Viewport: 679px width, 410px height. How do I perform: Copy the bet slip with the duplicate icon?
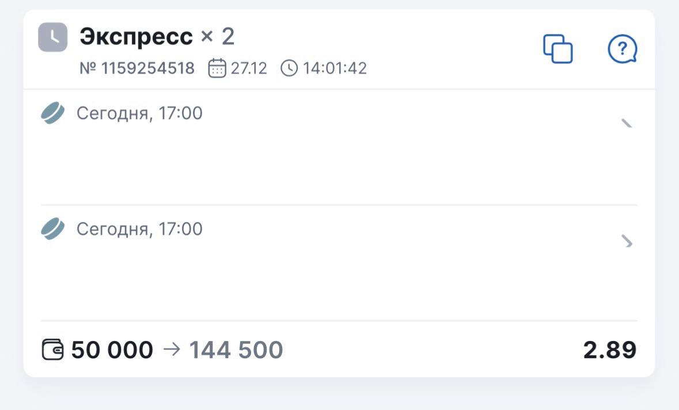click(558, 49)
